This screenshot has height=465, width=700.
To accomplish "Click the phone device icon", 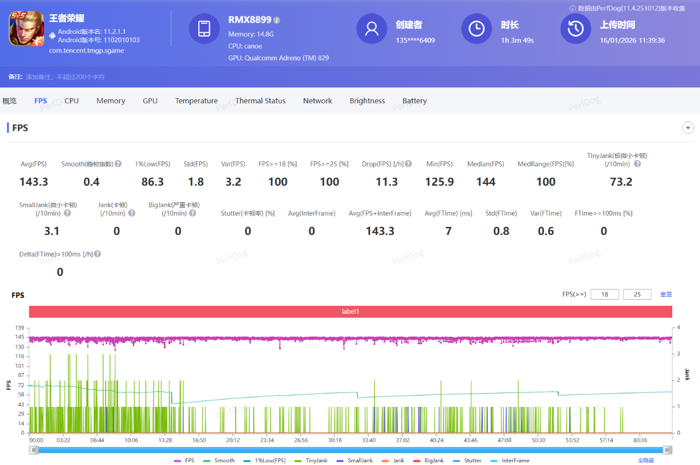I will [204, 28].
